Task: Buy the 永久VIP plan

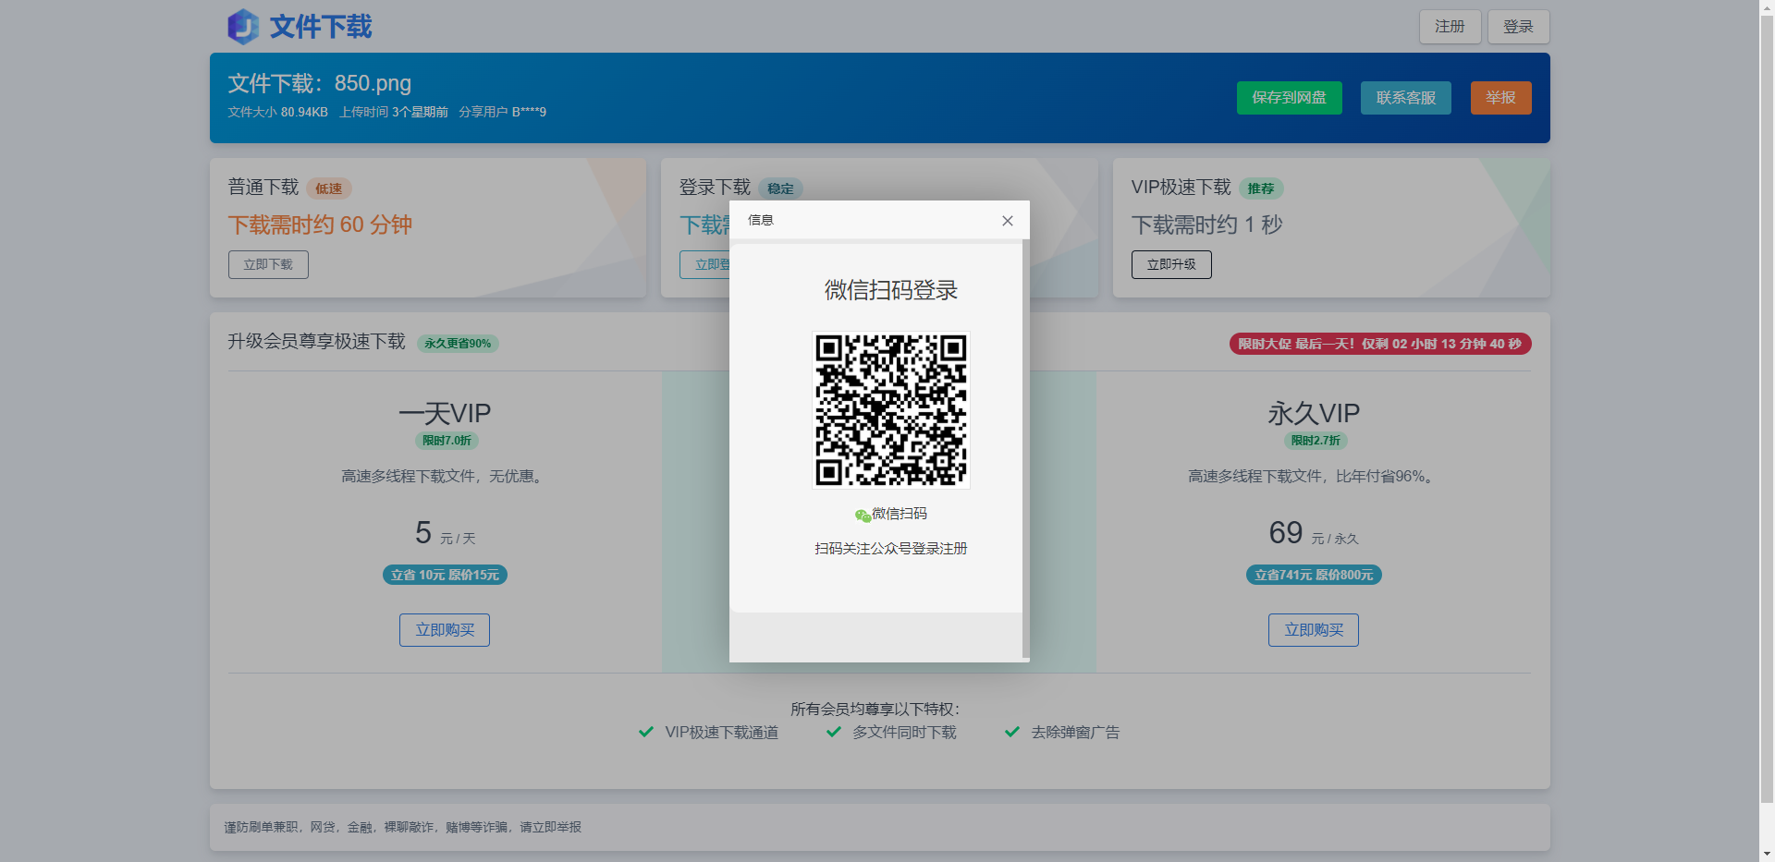Action: [1314, 630]
